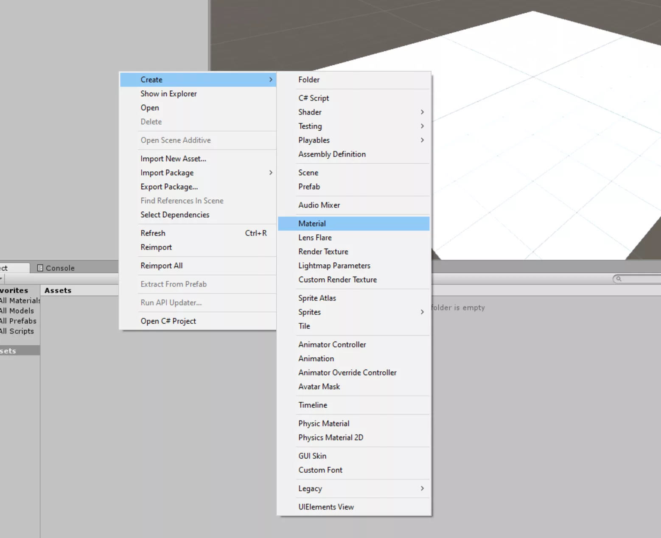
Task: Open the Legacy submenu
Action: (x=310, y=488)
